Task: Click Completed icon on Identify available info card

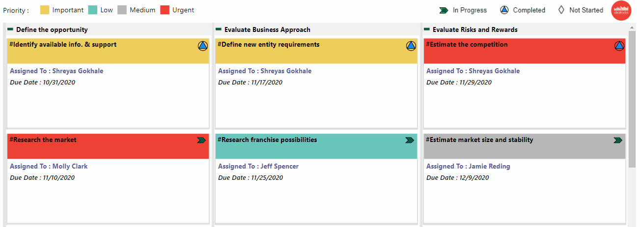Action: point(203,46)
